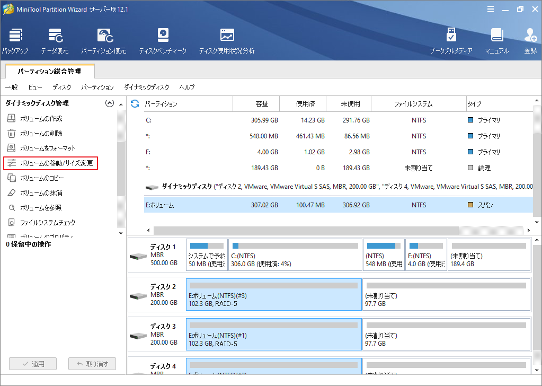Click the 取り消す undo button
542x386 pixels.
click(x=92, y=364)
